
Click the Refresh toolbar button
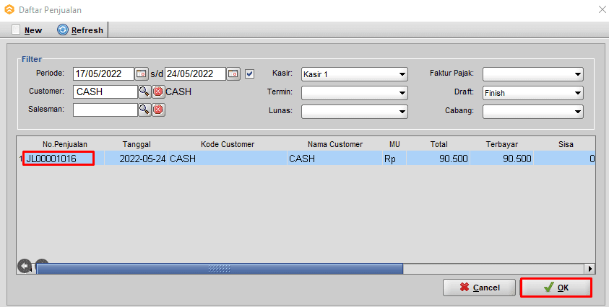pos(80,30)
